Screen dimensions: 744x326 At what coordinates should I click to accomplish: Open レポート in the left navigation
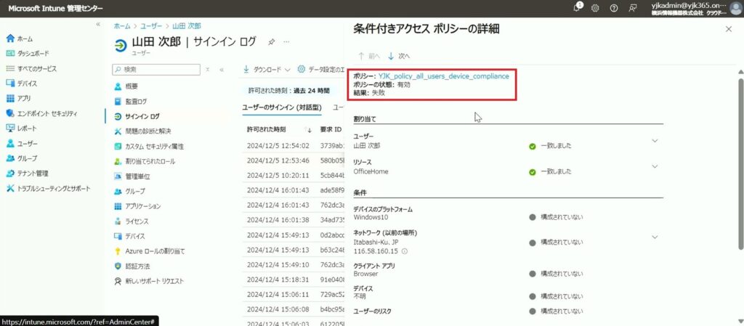[x=21, y=129]
